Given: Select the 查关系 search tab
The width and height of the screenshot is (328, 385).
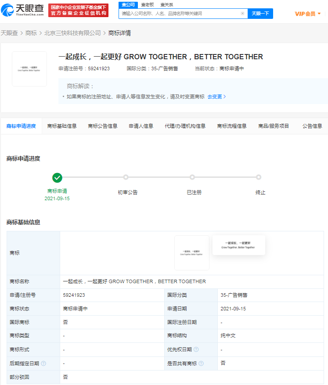Looking at the screenshot, I should 167,5.
